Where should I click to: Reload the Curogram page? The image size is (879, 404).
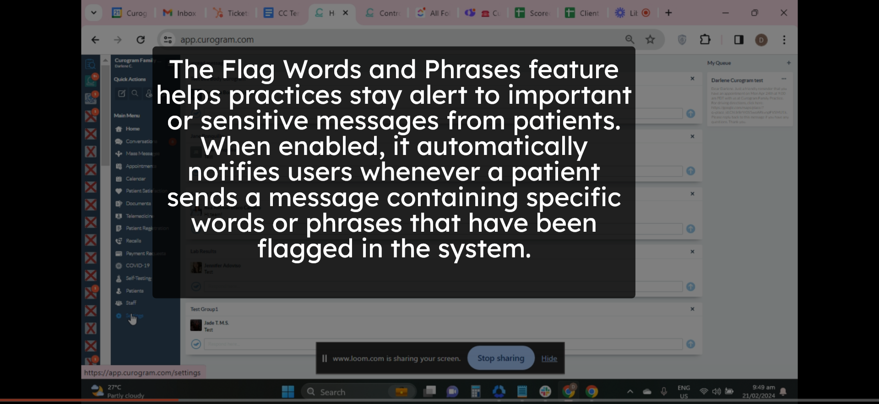click(141, 40)
